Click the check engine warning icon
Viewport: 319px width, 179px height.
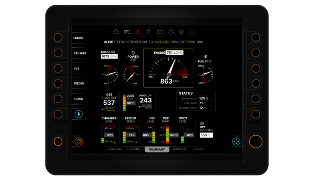click(x=116, y=31)
